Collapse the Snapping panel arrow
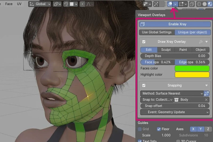Image resolution: width=213 pixels, height=142 pixels. [x=207, y=86]
